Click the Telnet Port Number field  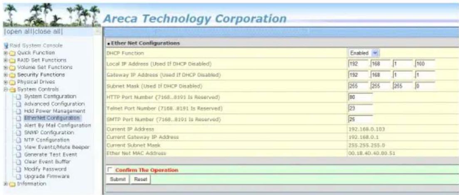pyautogui.click(x=360, y=108)
